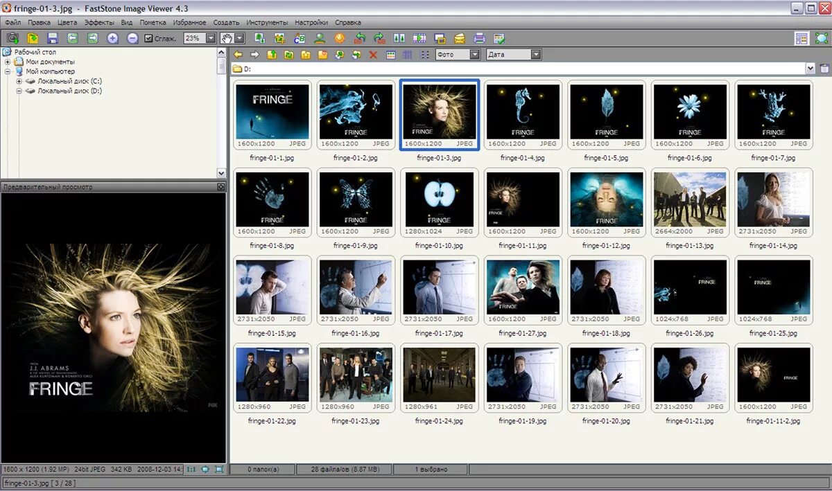Open the 23% zoom level dropdown

[211, 38]
